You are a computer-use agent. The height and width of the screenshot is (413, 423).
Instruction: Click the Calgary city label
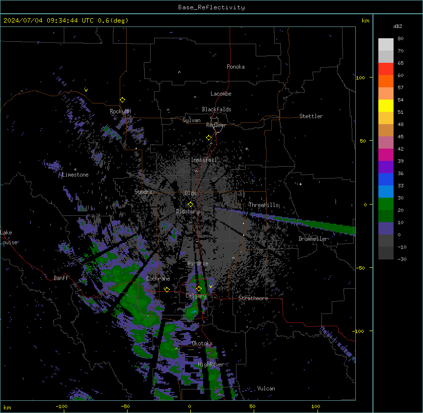196,296
